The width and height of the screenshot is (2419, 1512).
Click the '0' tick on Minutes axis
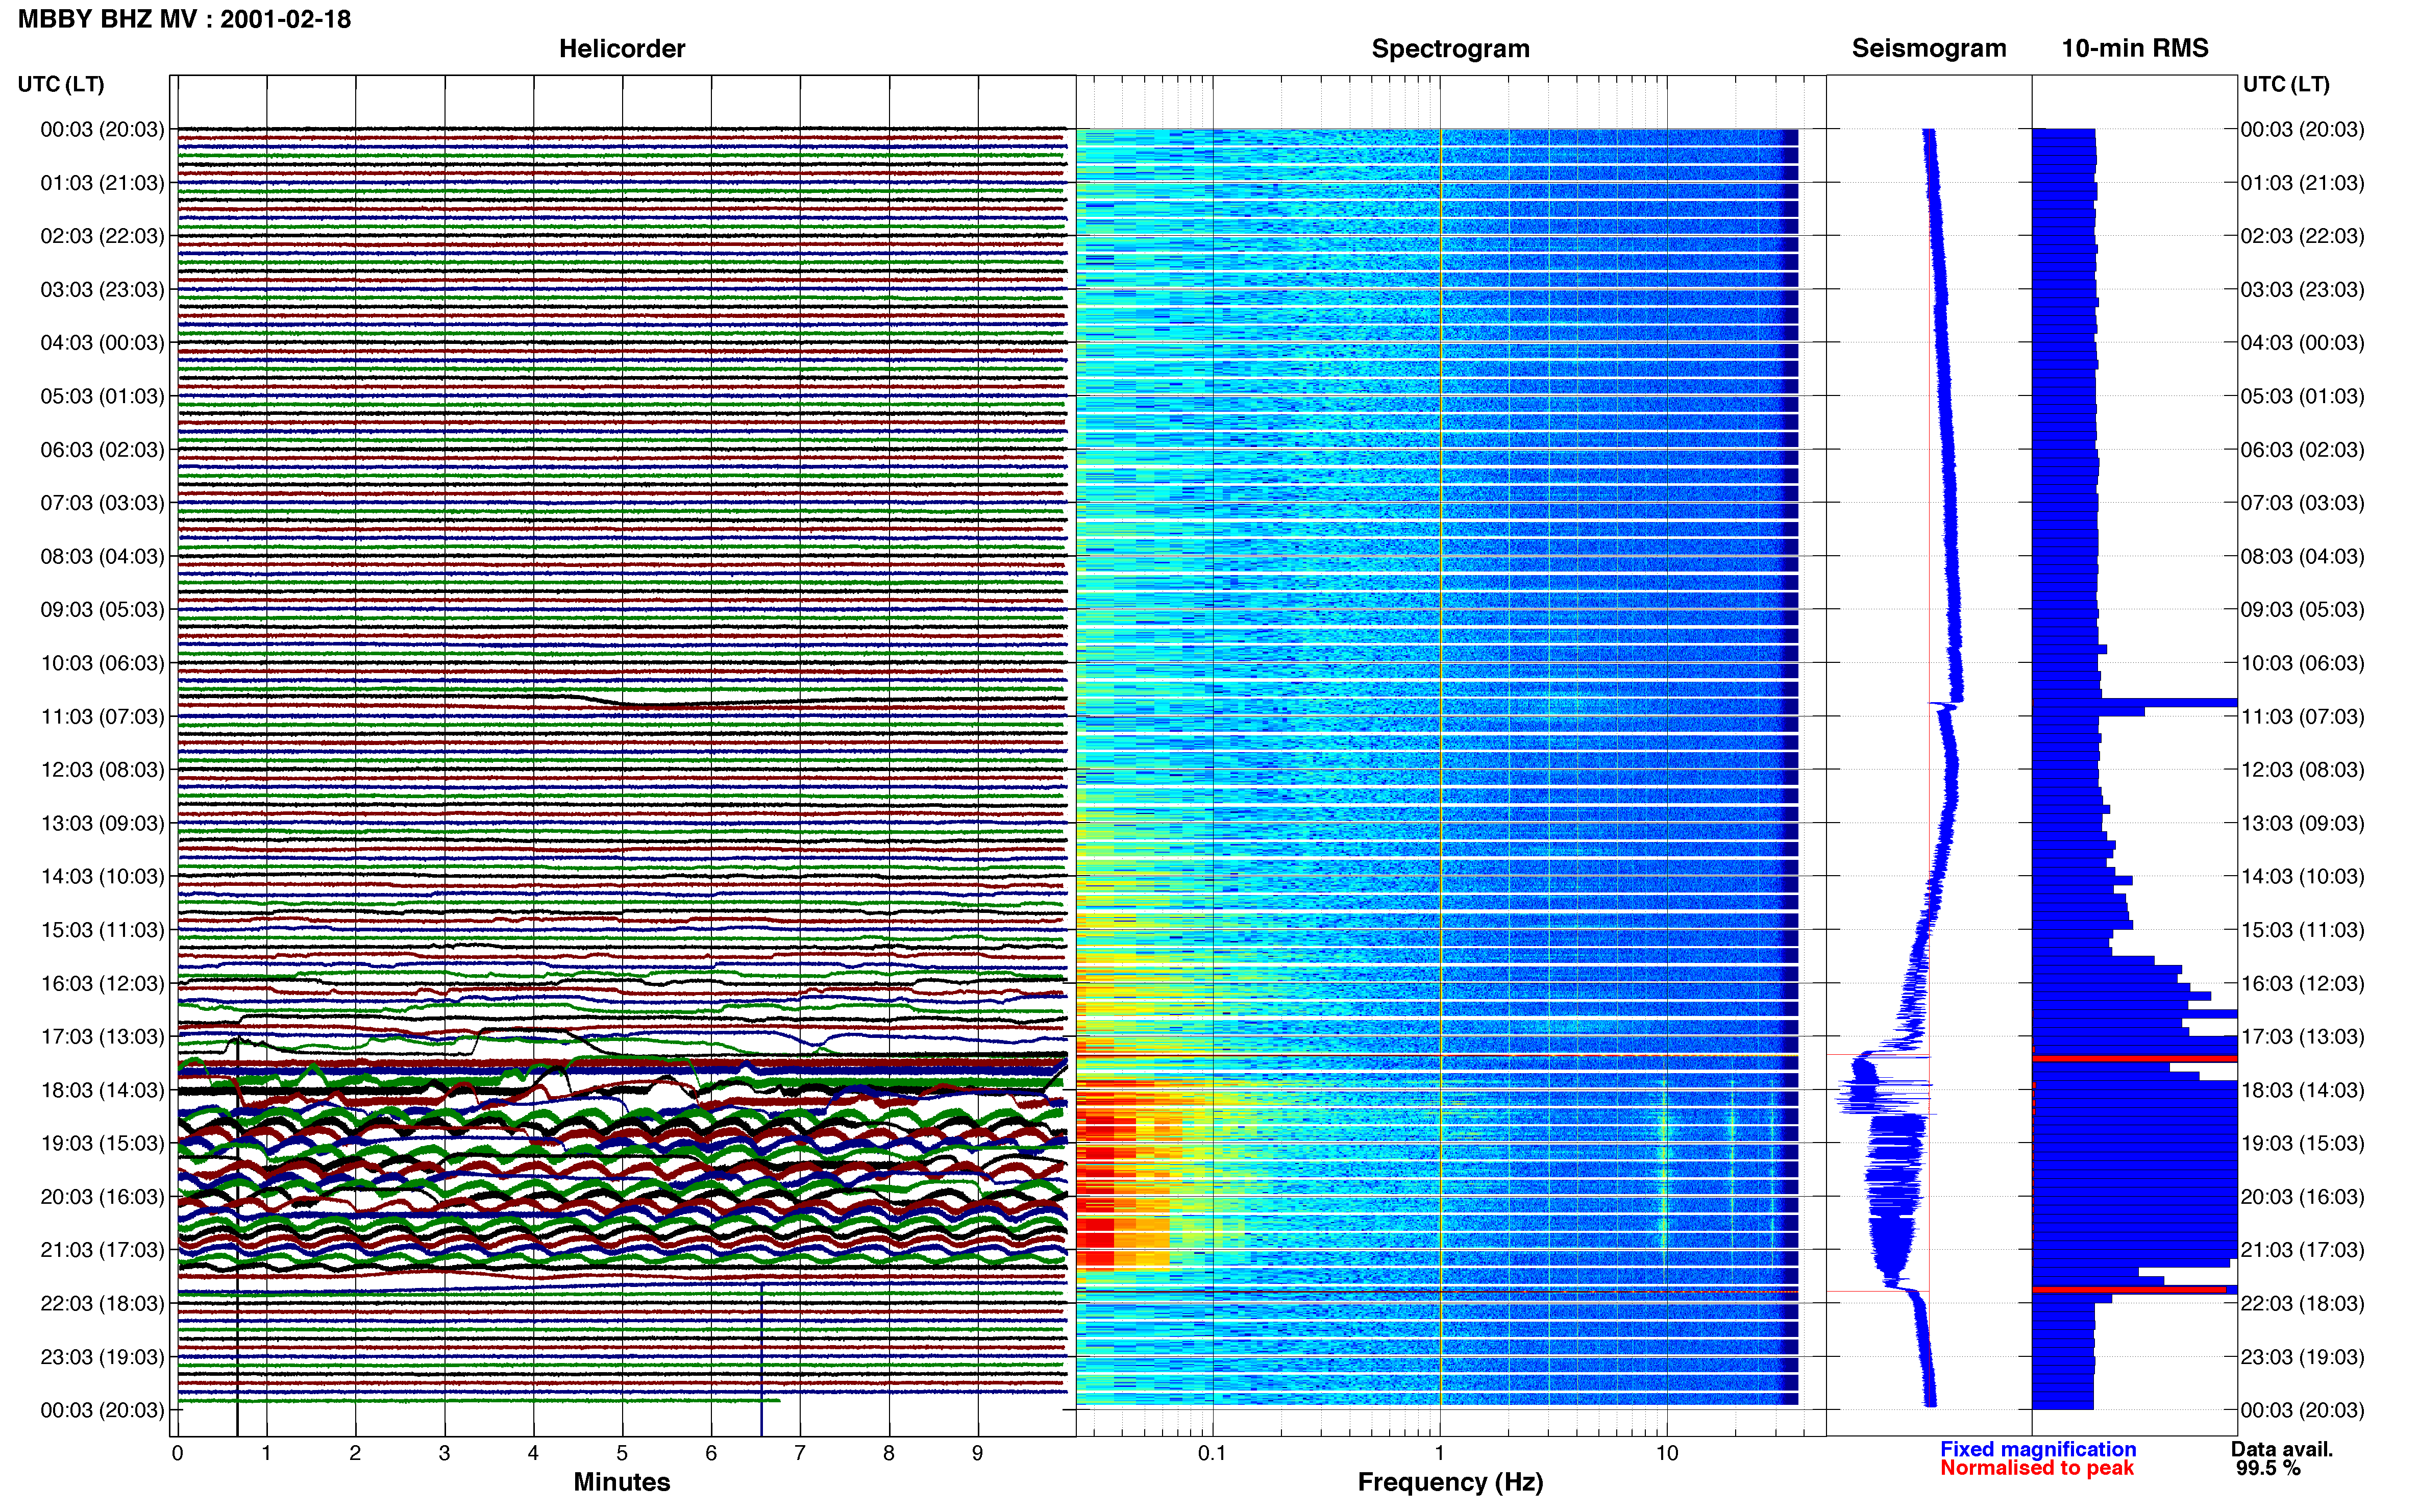point(177,1454)
